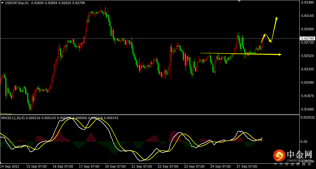Viewport: 316px width, 169px height.
Task: Click the 0.91660 price axis label
Action: (x=307, y=109)
